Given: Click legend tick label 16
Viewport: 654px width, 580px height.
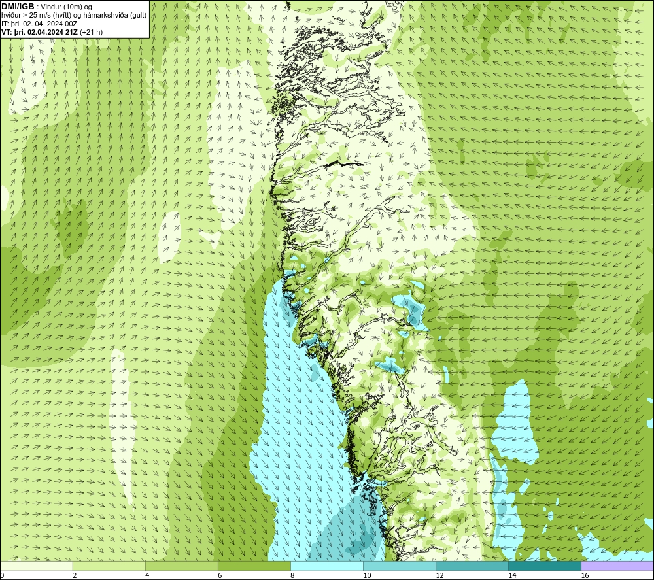Looking at the screenshot, I should 585,575.
